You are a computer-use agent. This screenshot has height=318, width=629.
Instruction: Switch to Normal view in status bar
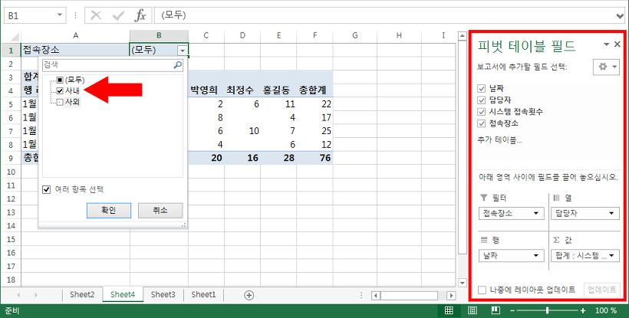click(449, 310)
